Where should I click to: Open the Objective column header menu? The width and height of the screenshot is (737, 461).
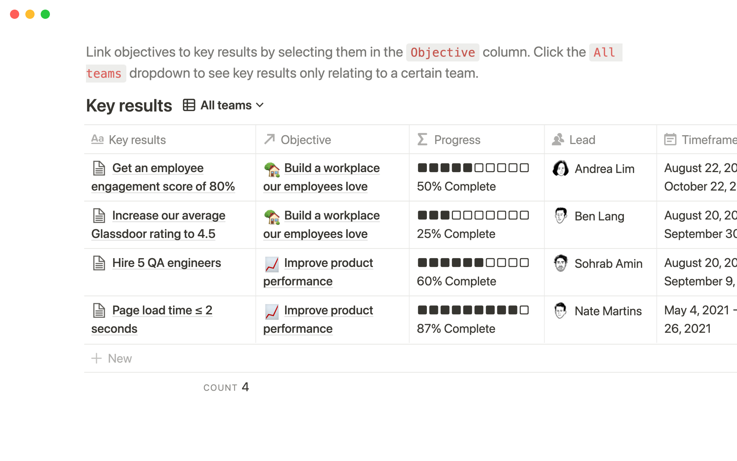point(306,140)
